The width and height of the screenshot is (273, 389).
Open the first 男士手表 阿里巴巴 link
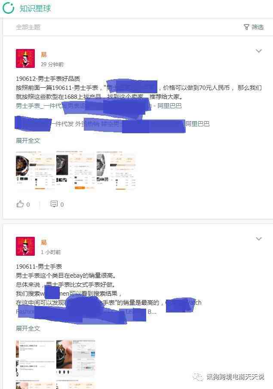[x=99, y=106]
